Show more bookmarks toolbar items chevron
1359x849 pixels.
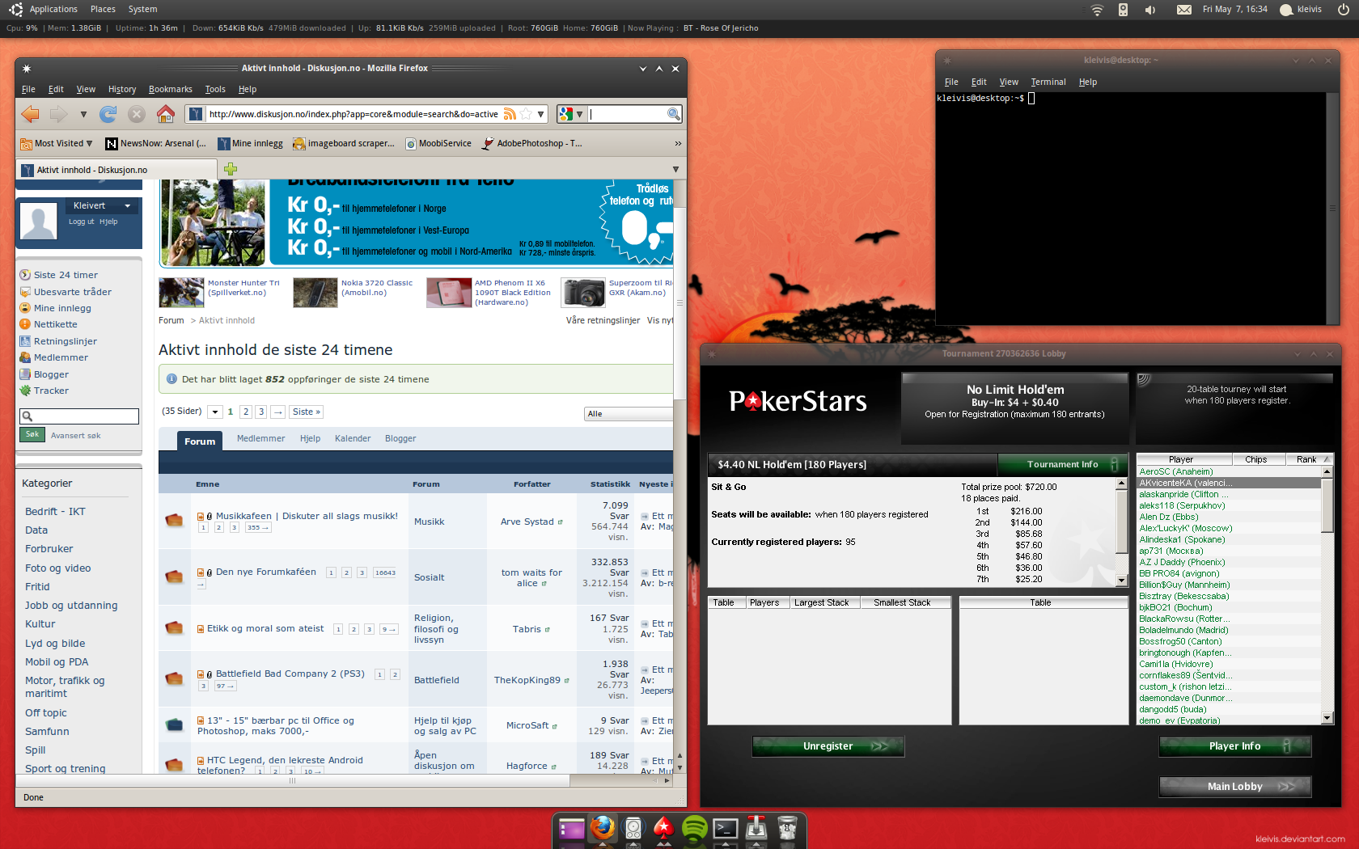(x=678, y=143)
